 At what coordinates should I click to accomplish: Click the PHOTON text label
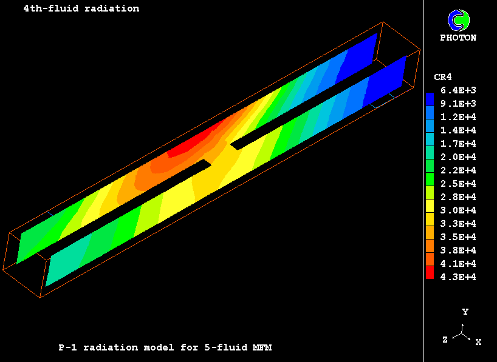pos(458,38)
